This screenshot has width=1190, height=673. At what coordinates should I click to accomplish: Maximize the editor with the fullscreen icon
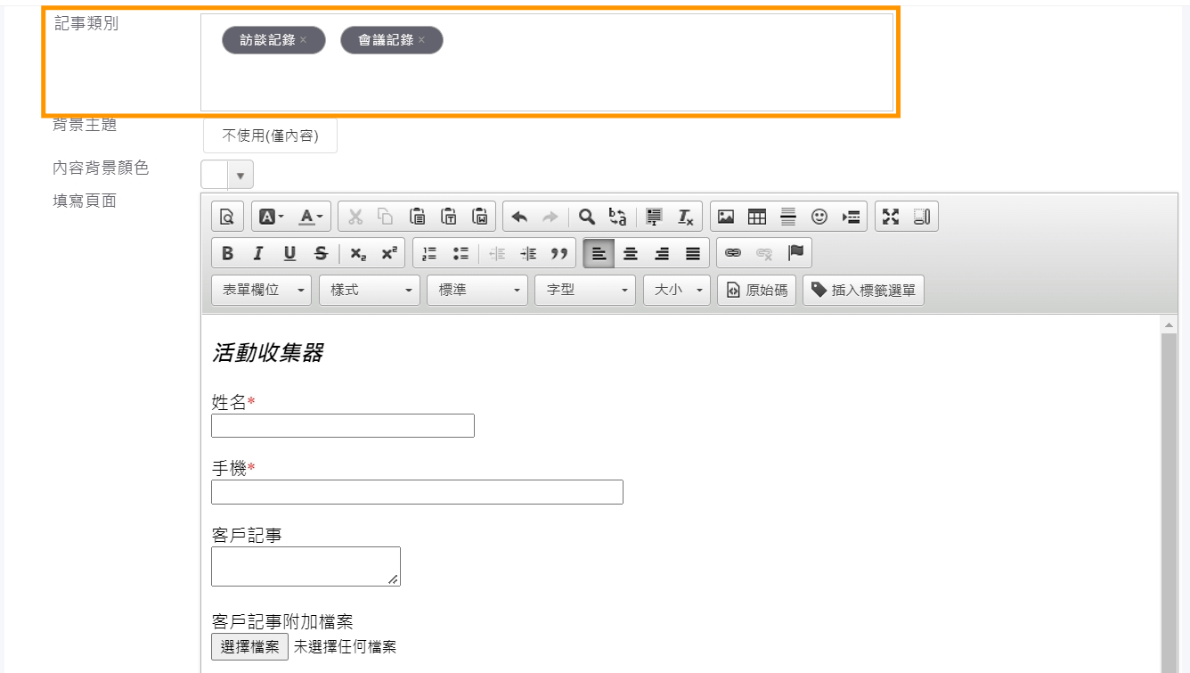point(890,217)
